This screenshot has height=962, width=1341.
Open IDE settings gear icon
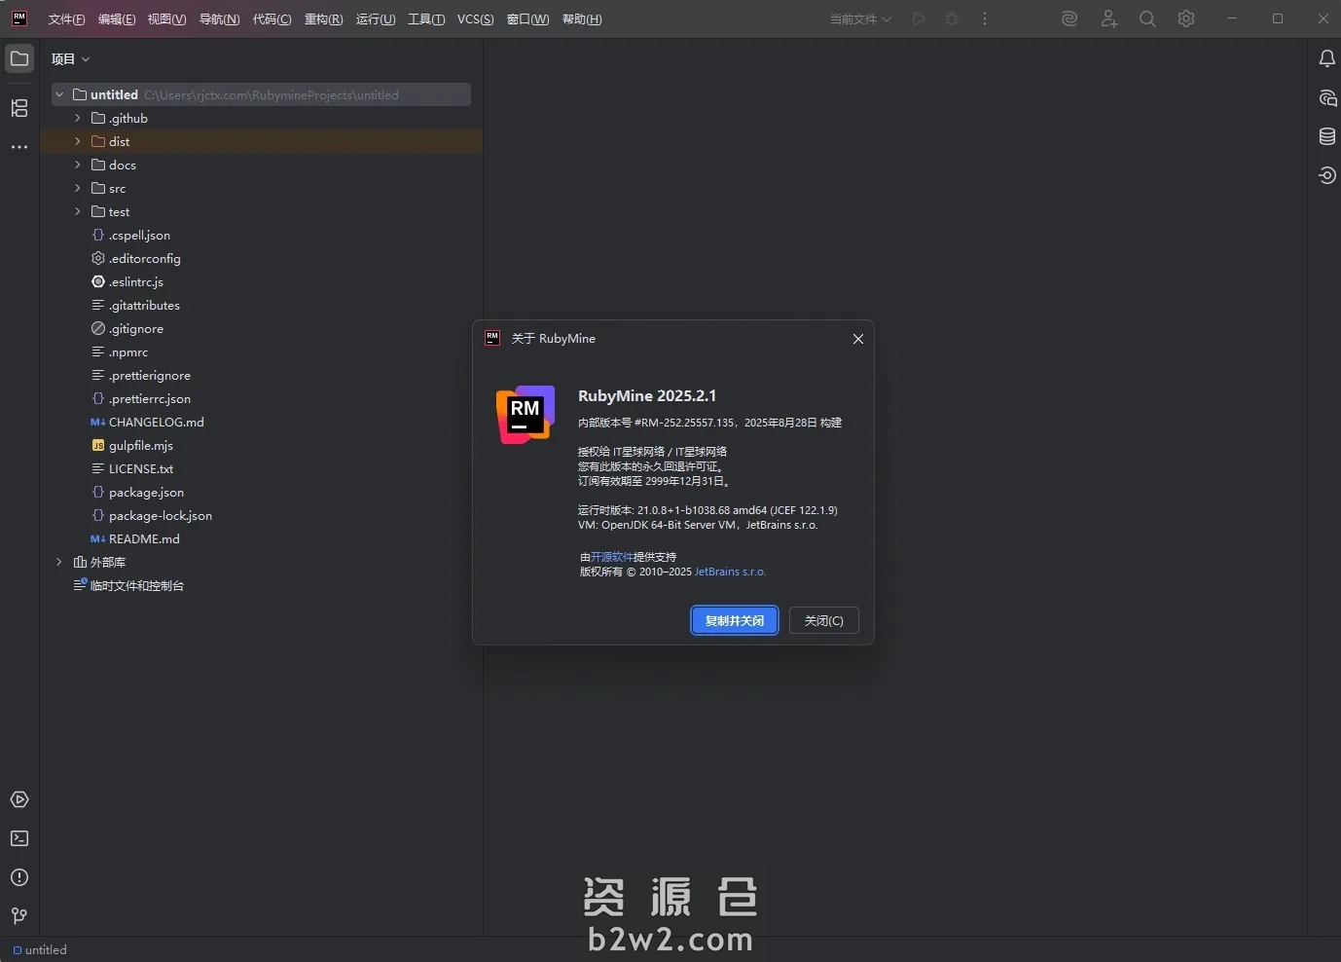point(1185,18)
